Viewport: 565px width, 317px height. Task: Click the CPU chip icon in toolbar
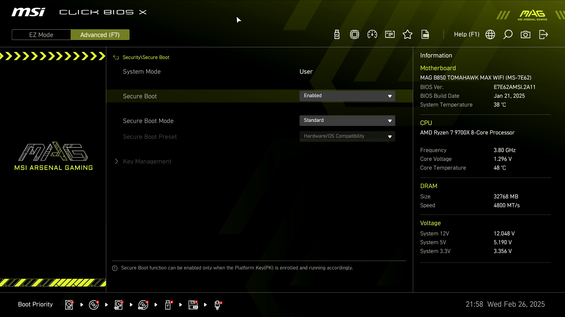355,35
